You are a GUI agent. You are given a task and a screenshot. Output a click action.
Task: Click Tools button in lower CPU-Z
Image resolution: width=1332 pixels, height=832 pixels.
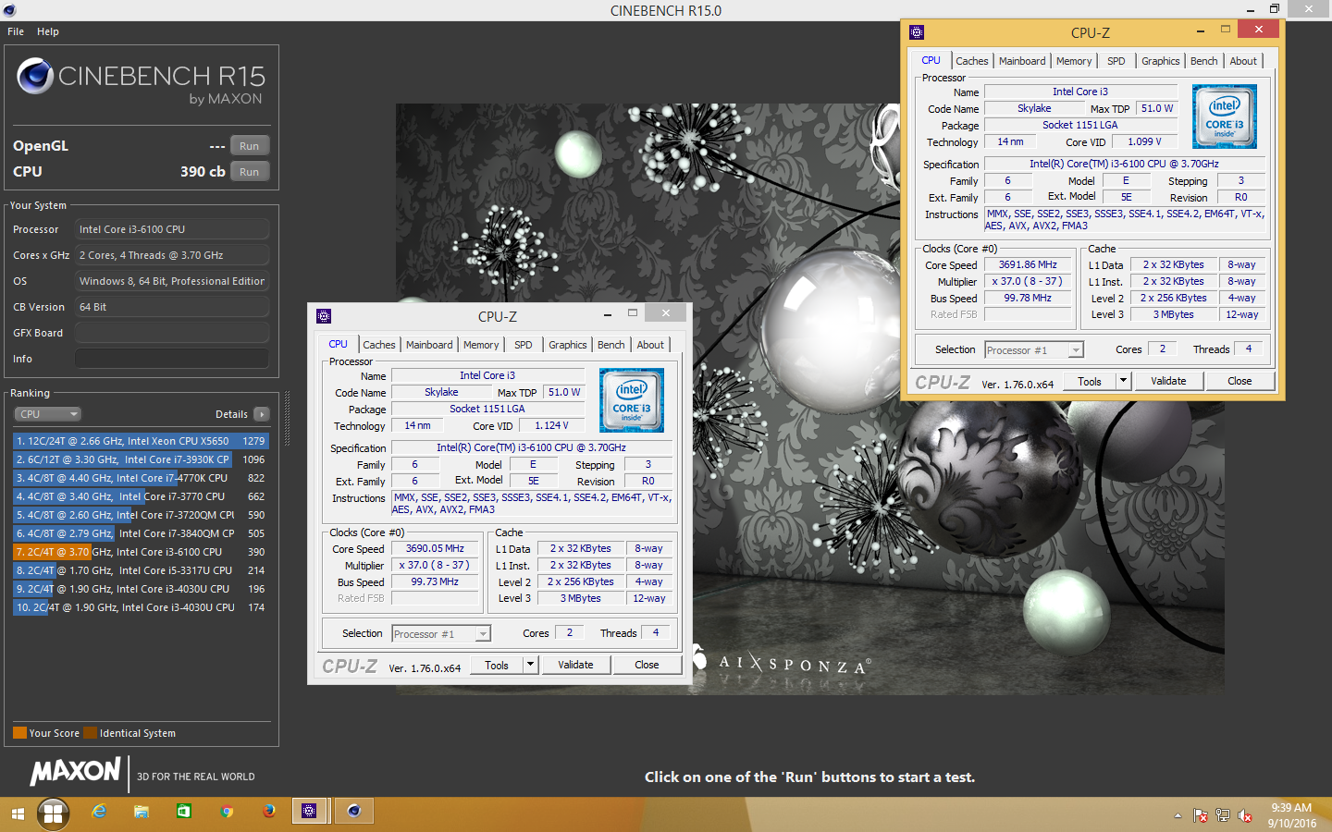(x=497, y=665)
